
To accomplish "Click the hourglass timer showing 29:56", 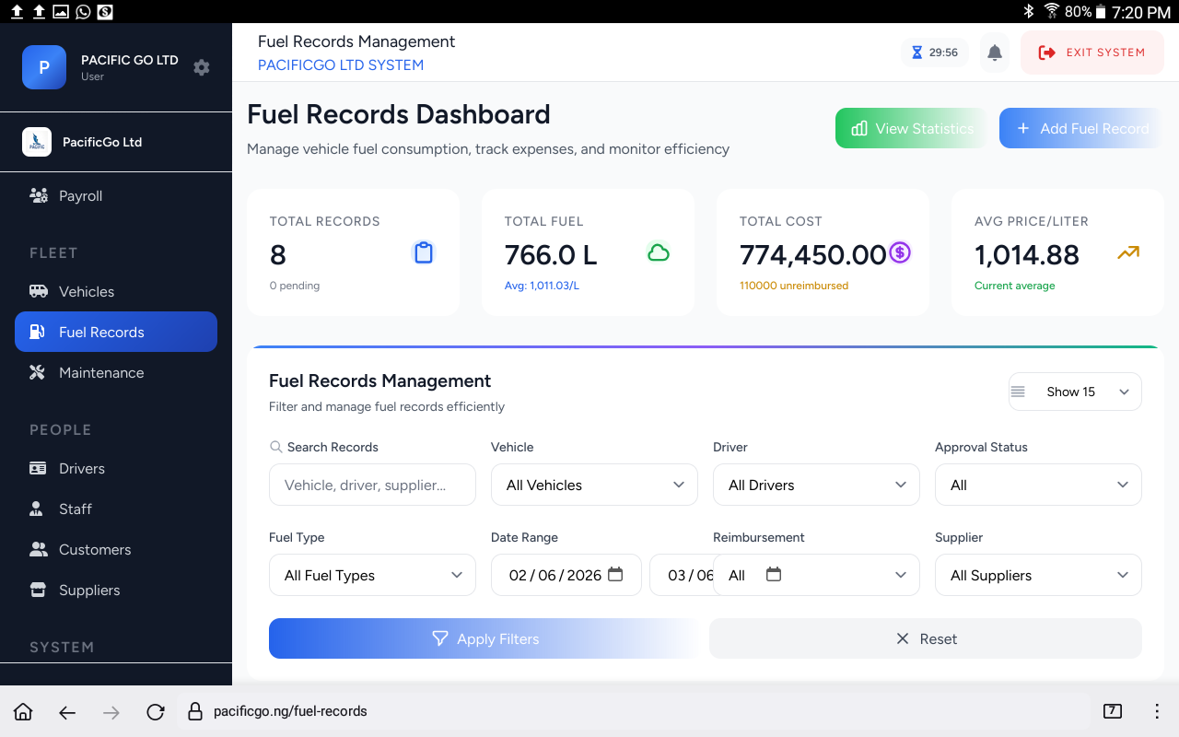I will [934, 53].
